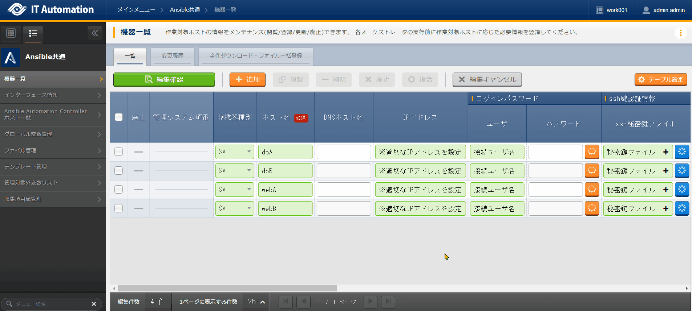Viewport: 692px width, 311px height.
Task: Clear the menu search with X icon
Action: 94,304
